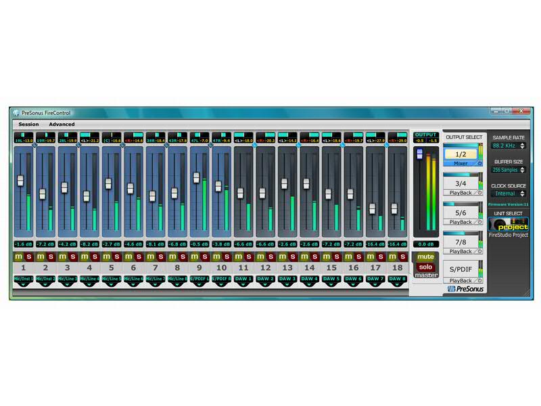Select the 1/2 output mix

click(461, 154)
